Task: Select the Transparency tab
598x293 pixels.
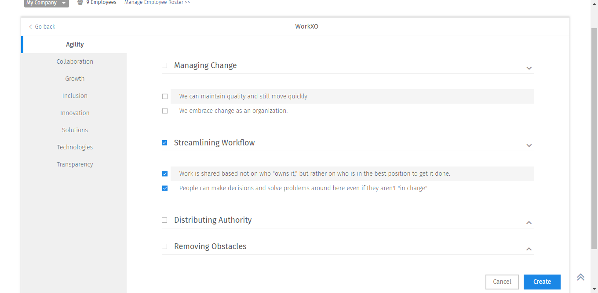Action: 75,164
